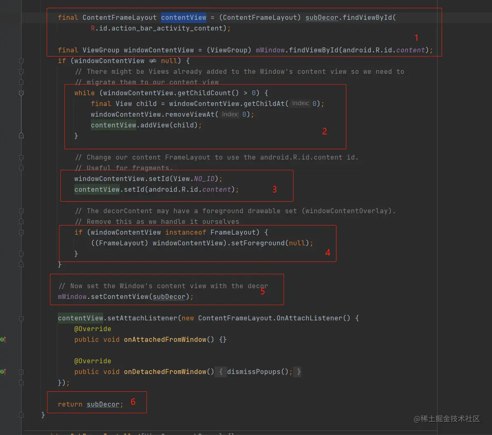492x435 pixels.
Task: Click the R.id.action_bar_activity_content reference
Action: (x=157, y=28)
